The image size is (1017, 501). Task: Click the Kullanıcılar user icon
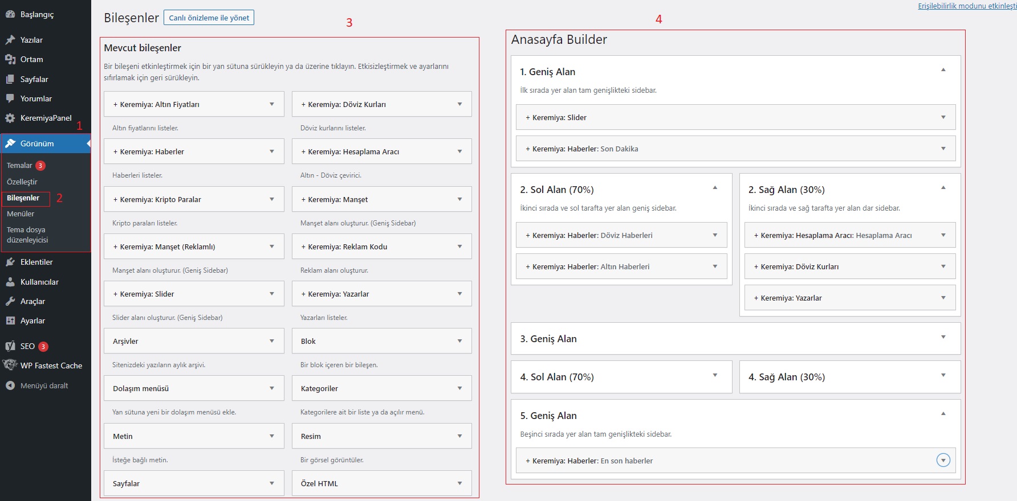(x=10, y=282)
